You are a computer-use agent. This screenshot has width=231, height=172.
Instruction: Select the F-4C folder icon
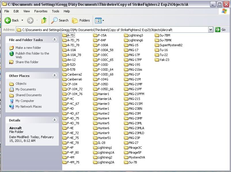pos(65,99)
